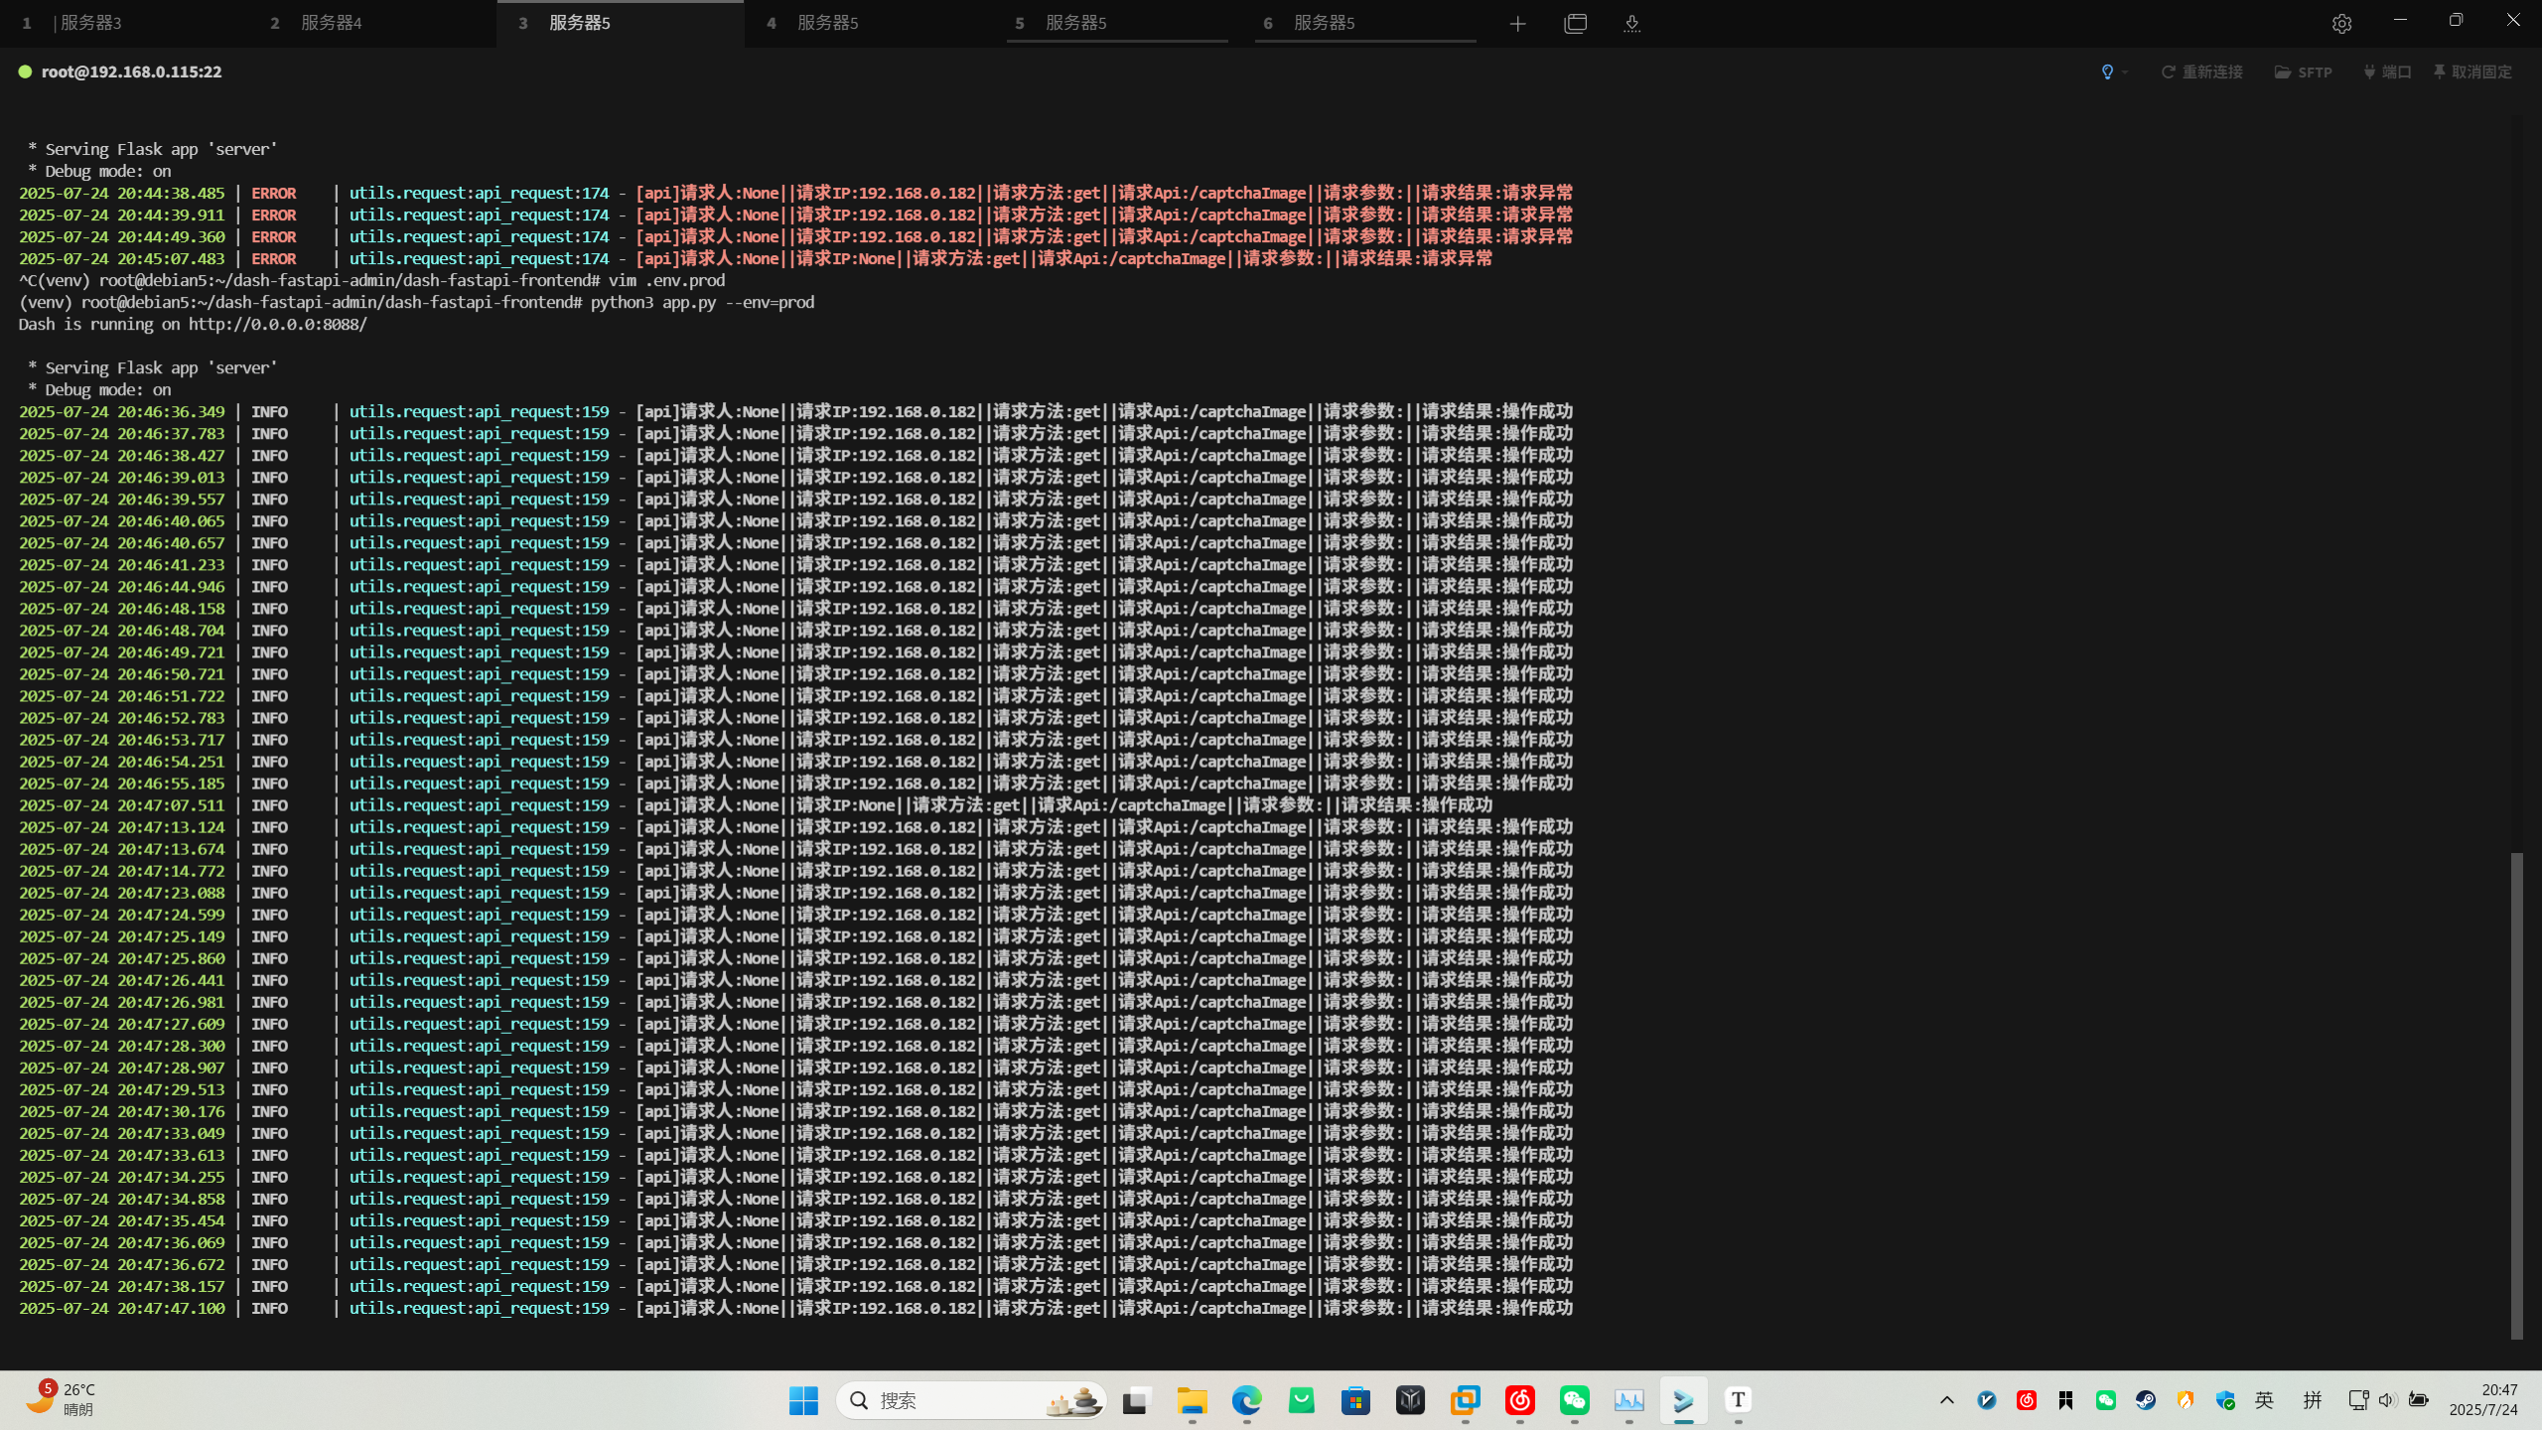Screen dimensions: 2542x1430
Task: Click the ERROR line at 20:45:07.483
Action: pos(756,258)
